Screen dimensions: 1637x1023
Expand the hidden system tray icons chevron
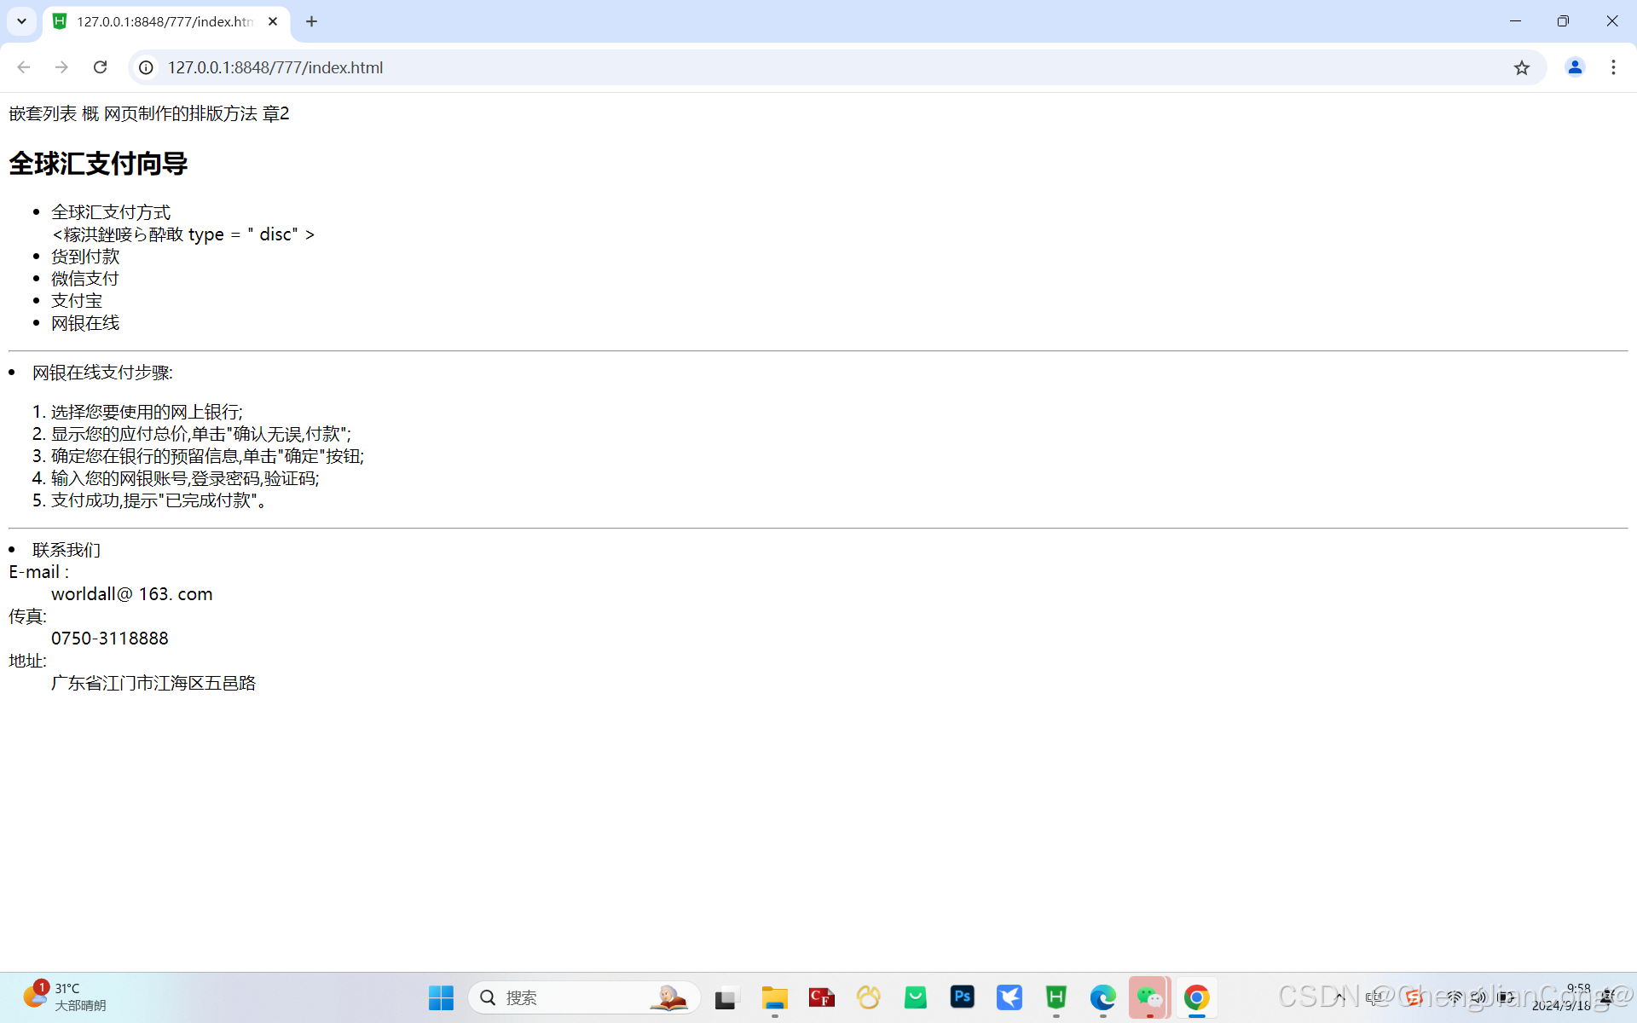[x=1340, y=997]
